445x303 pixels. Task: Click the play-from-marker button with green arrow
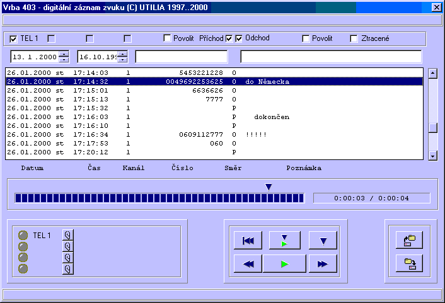[285, 241]
